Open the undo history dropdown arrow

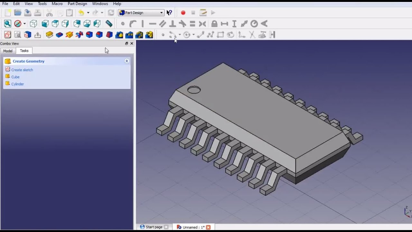tap(88, 13)
